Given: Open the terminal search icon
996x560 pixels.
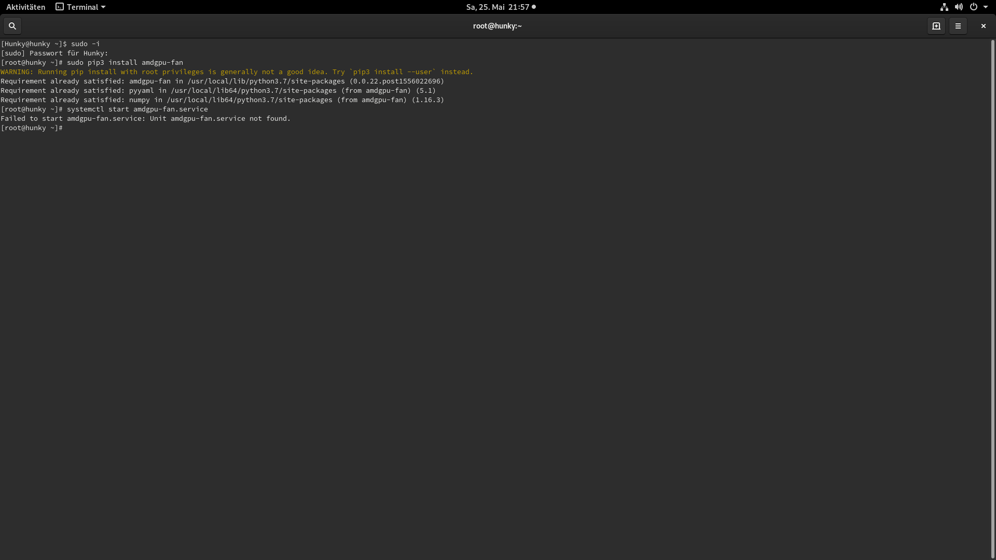Looking at the screenshot, I should tap(12, 26).
